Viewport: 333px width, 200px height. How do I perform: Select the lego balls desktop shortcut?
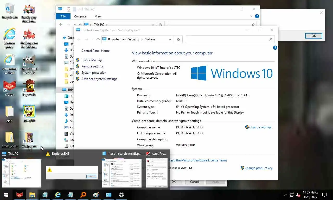point(29,88)
